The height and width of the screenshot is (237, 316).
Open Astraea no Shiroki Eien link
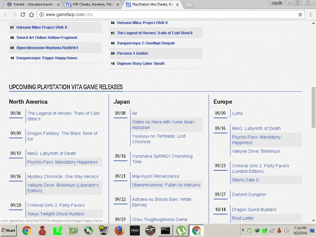click(x=162, y=202)
